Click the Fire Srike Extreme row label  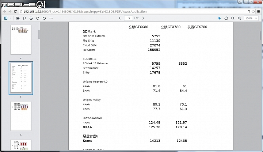pos(94,36)
